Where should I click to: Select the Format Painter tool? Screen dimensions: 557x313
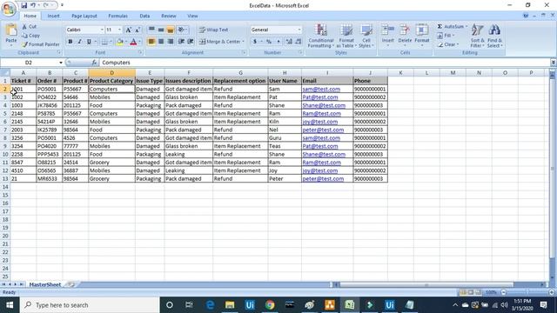41,44
